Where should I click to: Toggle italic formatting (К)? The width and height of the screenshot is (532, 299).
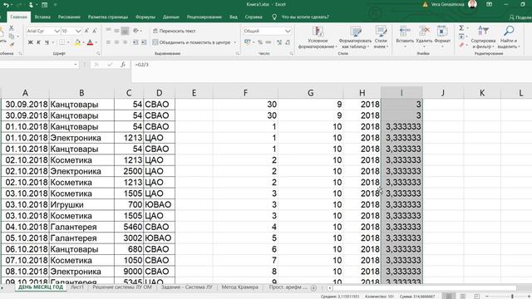click(38, 42)
